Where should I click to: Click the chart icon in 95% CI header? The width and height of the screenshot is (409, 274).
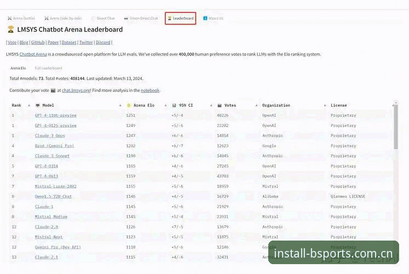click(x=174, y=105)
